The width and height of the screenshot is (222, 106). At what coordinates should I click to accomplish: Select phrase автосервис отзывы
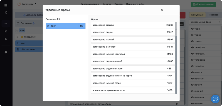(133, 25)
